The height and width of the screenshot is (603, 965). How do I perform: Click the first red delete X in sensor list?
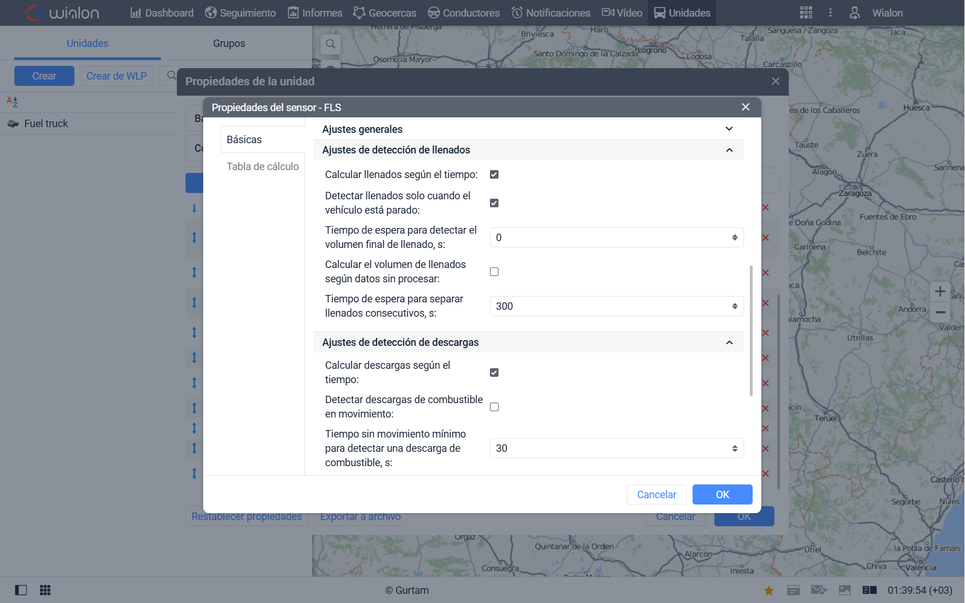coord(765,207)
